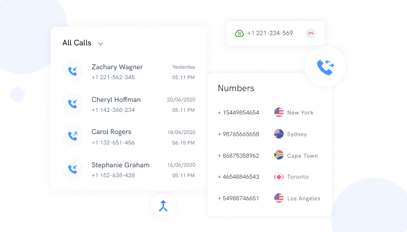Viewport: 407px width, 232px height.
Task: Click the Numbers panel heading
Action: [235, 88]
